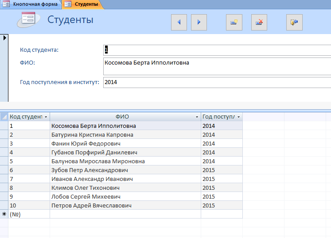Select cell Косомова Берта Ипполитовна in table

point(125,126)
